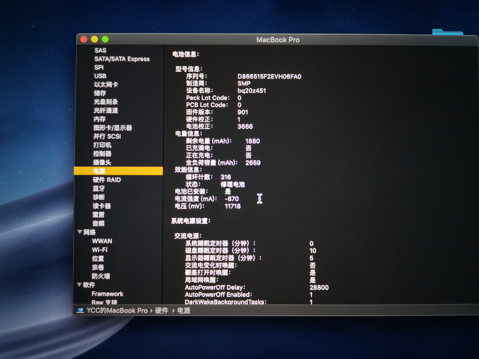Screen dimensions: 479x359
Task: Click the small computer icon in path bar
Action: pyautogui.click(x=80, y=310)
